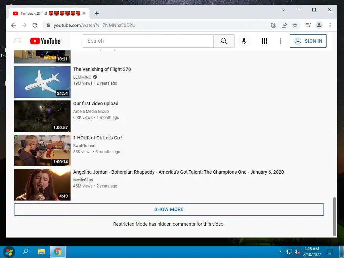
Task: Open Chrome's three-dot menu
Action: (330, 25)
